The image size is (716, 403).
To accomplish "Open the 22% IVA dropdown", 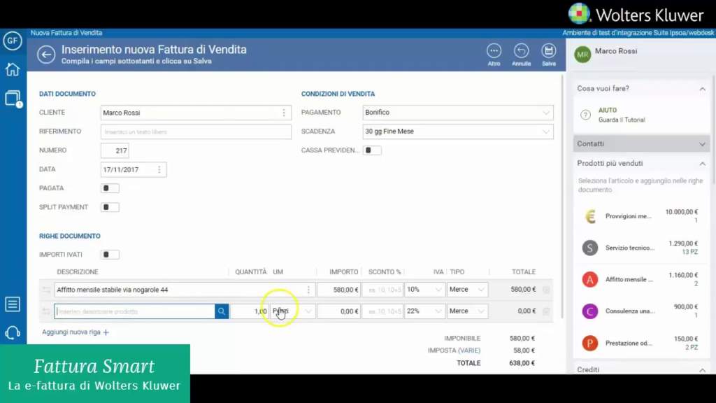I will click(x=424, y=311).
